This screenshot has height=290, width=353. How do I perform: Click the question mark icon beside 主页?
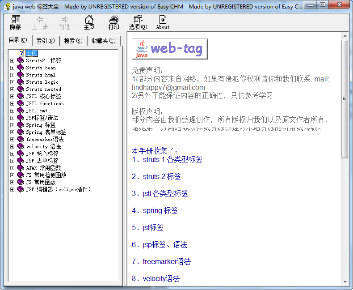(x=21, y=53)
